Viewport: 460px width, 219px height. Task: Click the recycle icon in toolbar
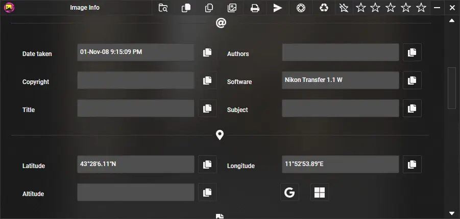pyautogui.click(x=324, y=8)
